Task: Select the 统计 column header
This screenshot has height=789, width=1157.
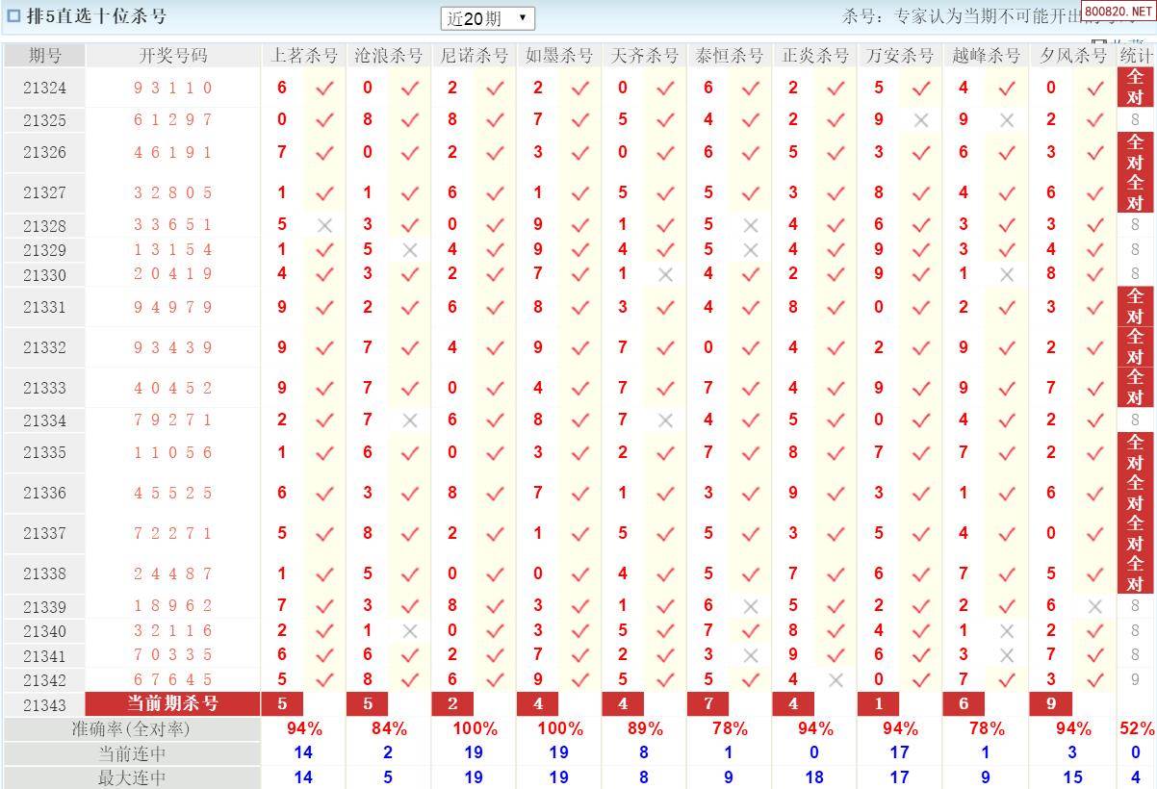Action: click(x=1136, y=56)
